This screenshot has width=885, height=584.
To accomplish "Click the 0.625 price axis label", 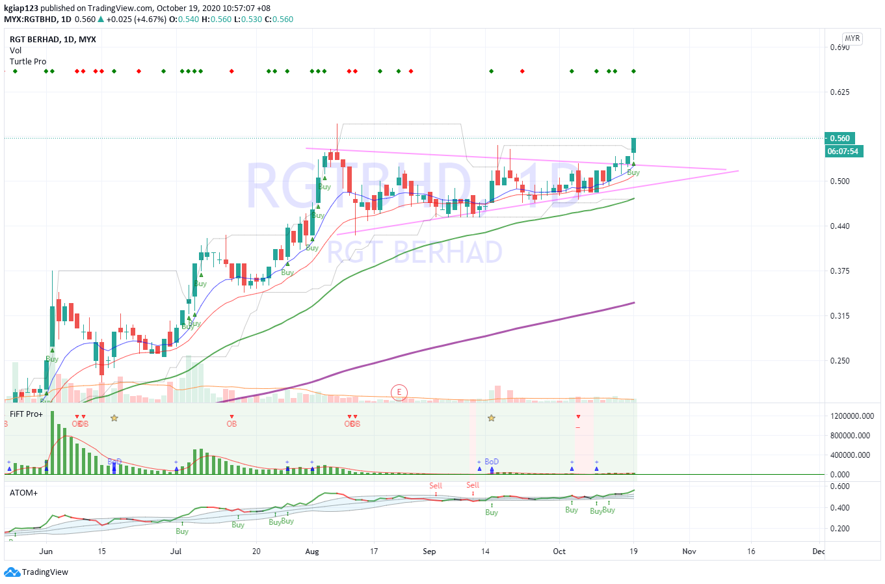I will (x=840, y=92).
